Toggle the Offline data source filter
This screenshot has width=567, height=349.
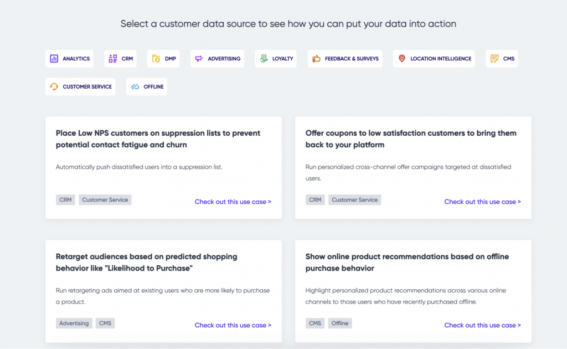[x=146, y=86]
